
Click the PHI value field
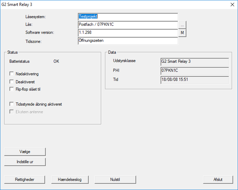(194, 71)
